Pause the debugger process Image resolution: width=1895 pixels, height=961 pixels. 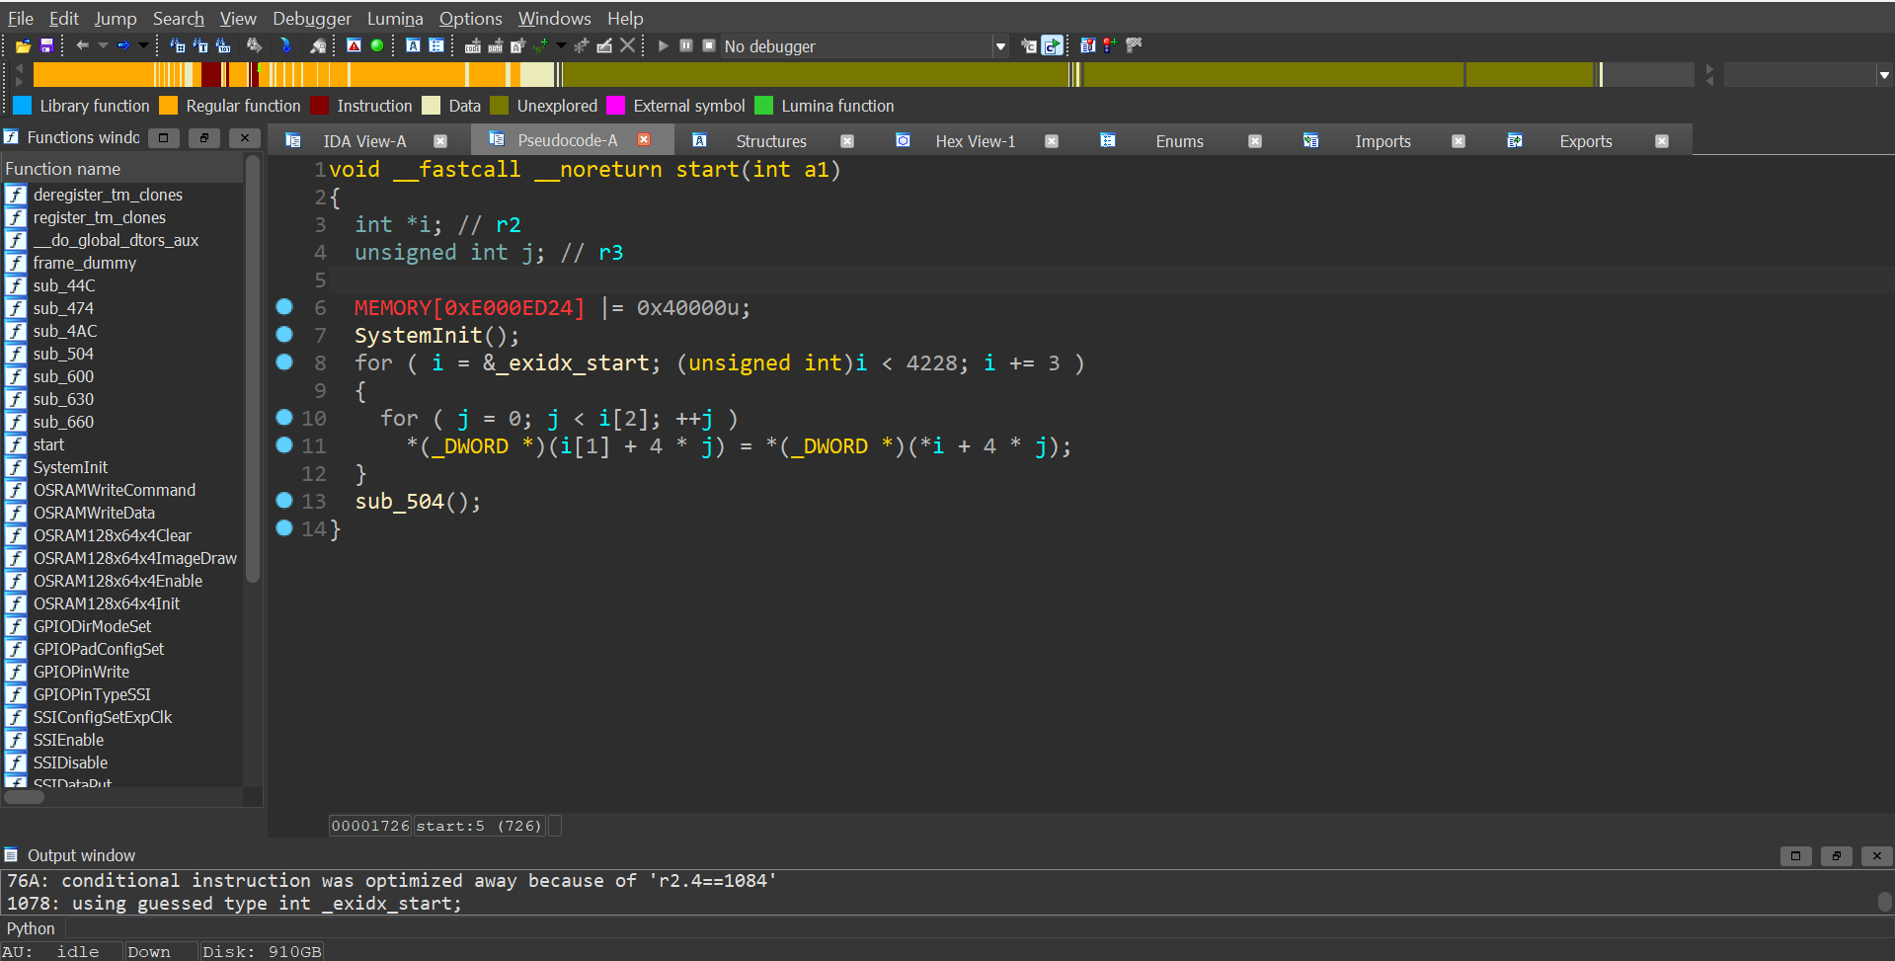[685, 45]
